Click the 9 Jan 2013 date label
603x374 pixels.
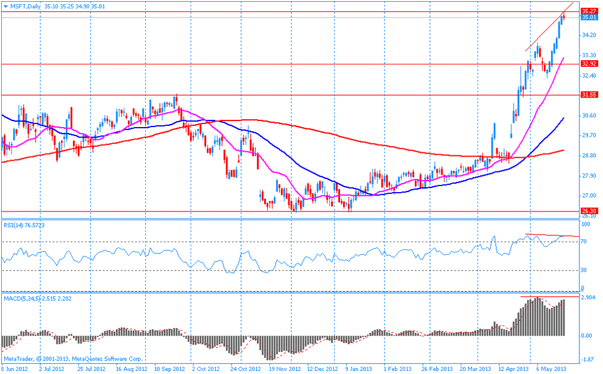click(x=358, y=369)
